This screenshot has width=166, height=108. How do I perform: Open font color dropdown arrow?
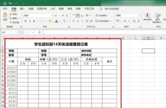pyautogui.click(x=59, y=21)
